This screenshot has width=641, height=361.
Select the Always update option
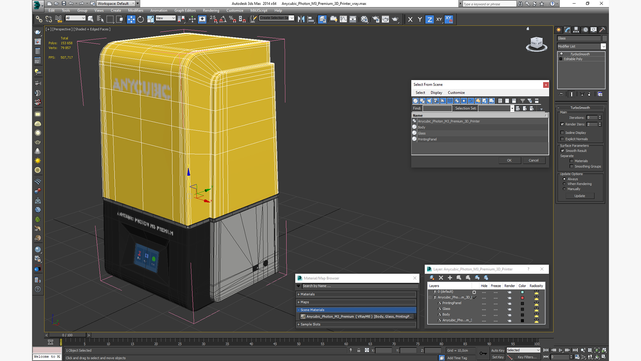click(564, 179)
